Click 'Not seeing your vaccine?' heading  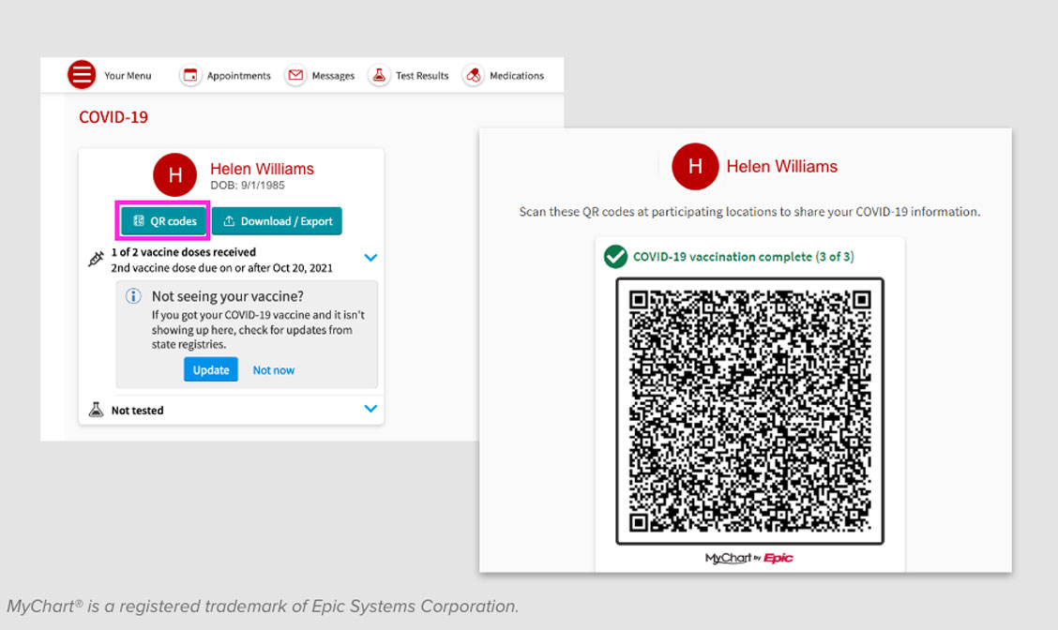[227, 296]
